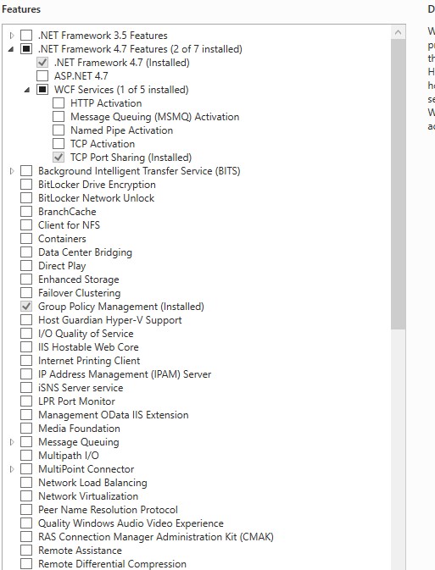Enable Media Foundation checkbox

click(x=26, y=429)
